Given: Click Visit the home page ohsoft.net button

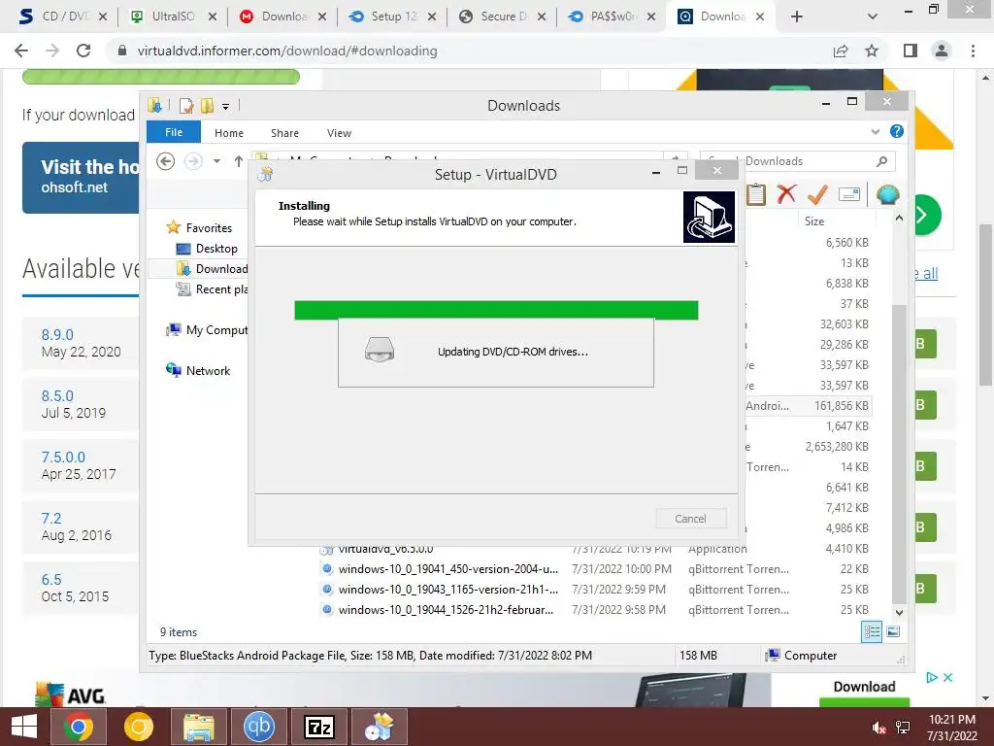Looking at the screenshot, I should coord(81,177).
